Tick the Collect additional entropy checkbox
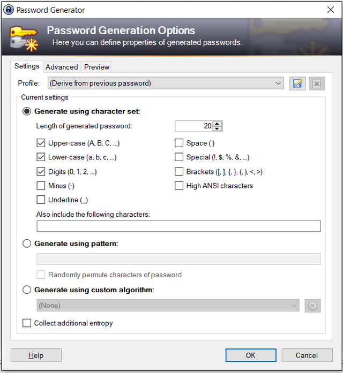The width and height of the screenshot is (343, 373). [27, 323]
